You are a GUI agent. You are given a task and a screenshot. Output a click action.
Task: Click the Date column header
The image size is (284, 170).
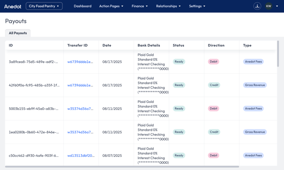point(106,45)
